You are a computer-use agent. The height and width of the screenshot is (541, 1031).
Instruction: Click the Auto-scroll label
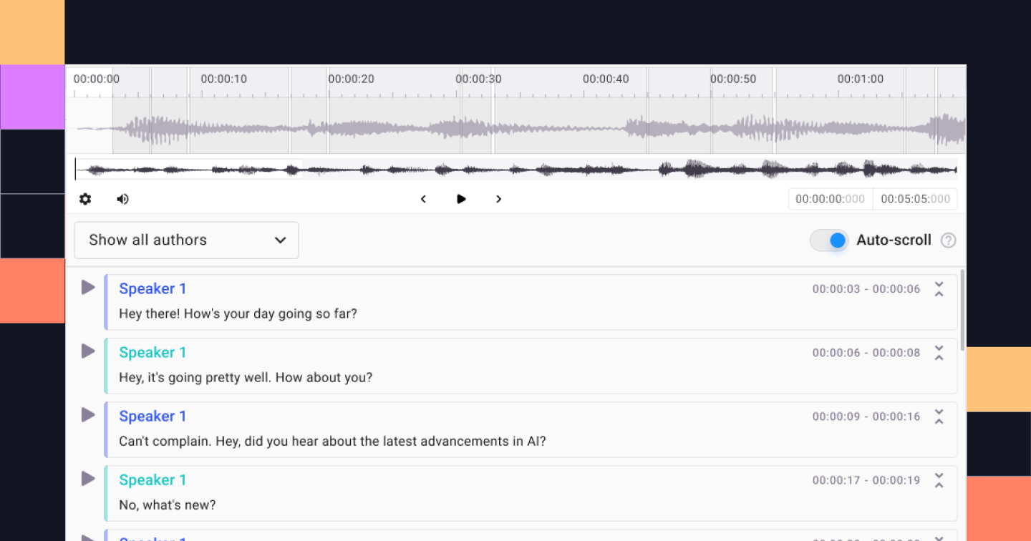tap(894, 240)
